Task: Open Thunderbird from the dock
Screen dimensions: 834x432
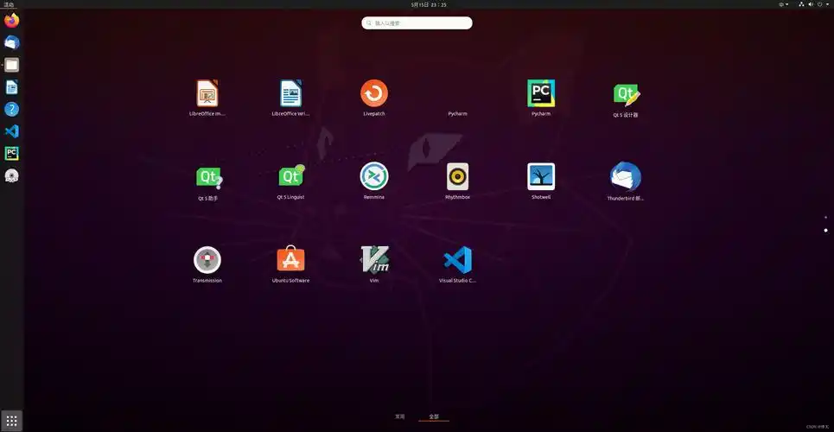Action: point(12,42)
